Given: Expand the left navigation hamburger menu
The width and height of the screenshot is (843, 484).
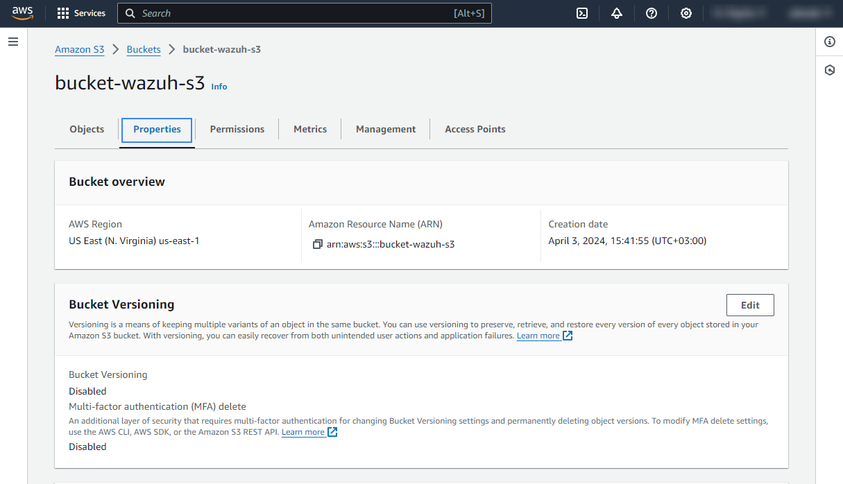Looking at the screenshot, I should 12,42.
